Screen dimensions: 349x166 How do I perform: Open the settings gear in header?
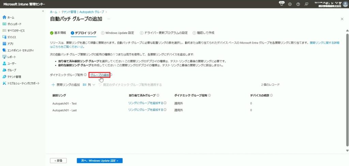[x=290, y=4]
